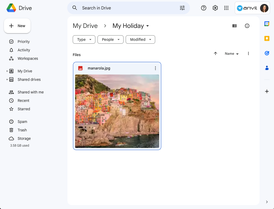
Task: Open Contacts in the side panel
Action: point(267,68)
